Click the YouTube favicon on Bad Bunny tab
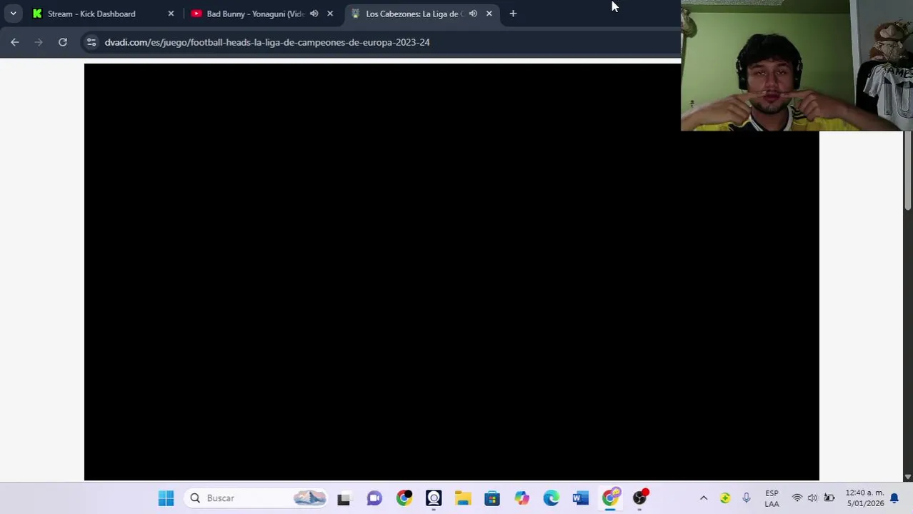The image size is (913, 514). (196, 14)
